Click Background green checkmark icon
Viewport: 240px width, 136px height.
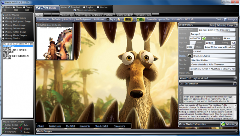click(x=3, y=132)
